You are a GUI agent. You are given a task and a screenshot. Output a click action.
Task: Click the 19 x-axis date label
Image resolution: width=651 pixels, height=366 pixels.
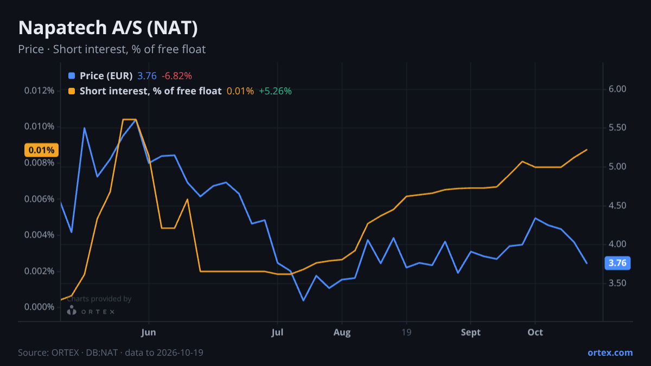click(x=406, y=332)
